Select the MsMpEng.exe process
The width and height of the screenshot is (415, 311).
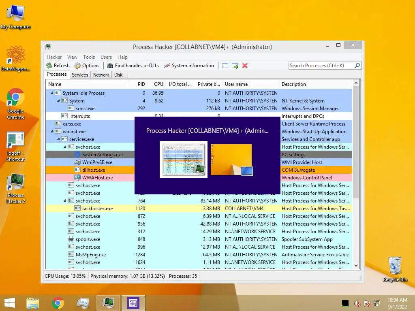tap(199, 254)
